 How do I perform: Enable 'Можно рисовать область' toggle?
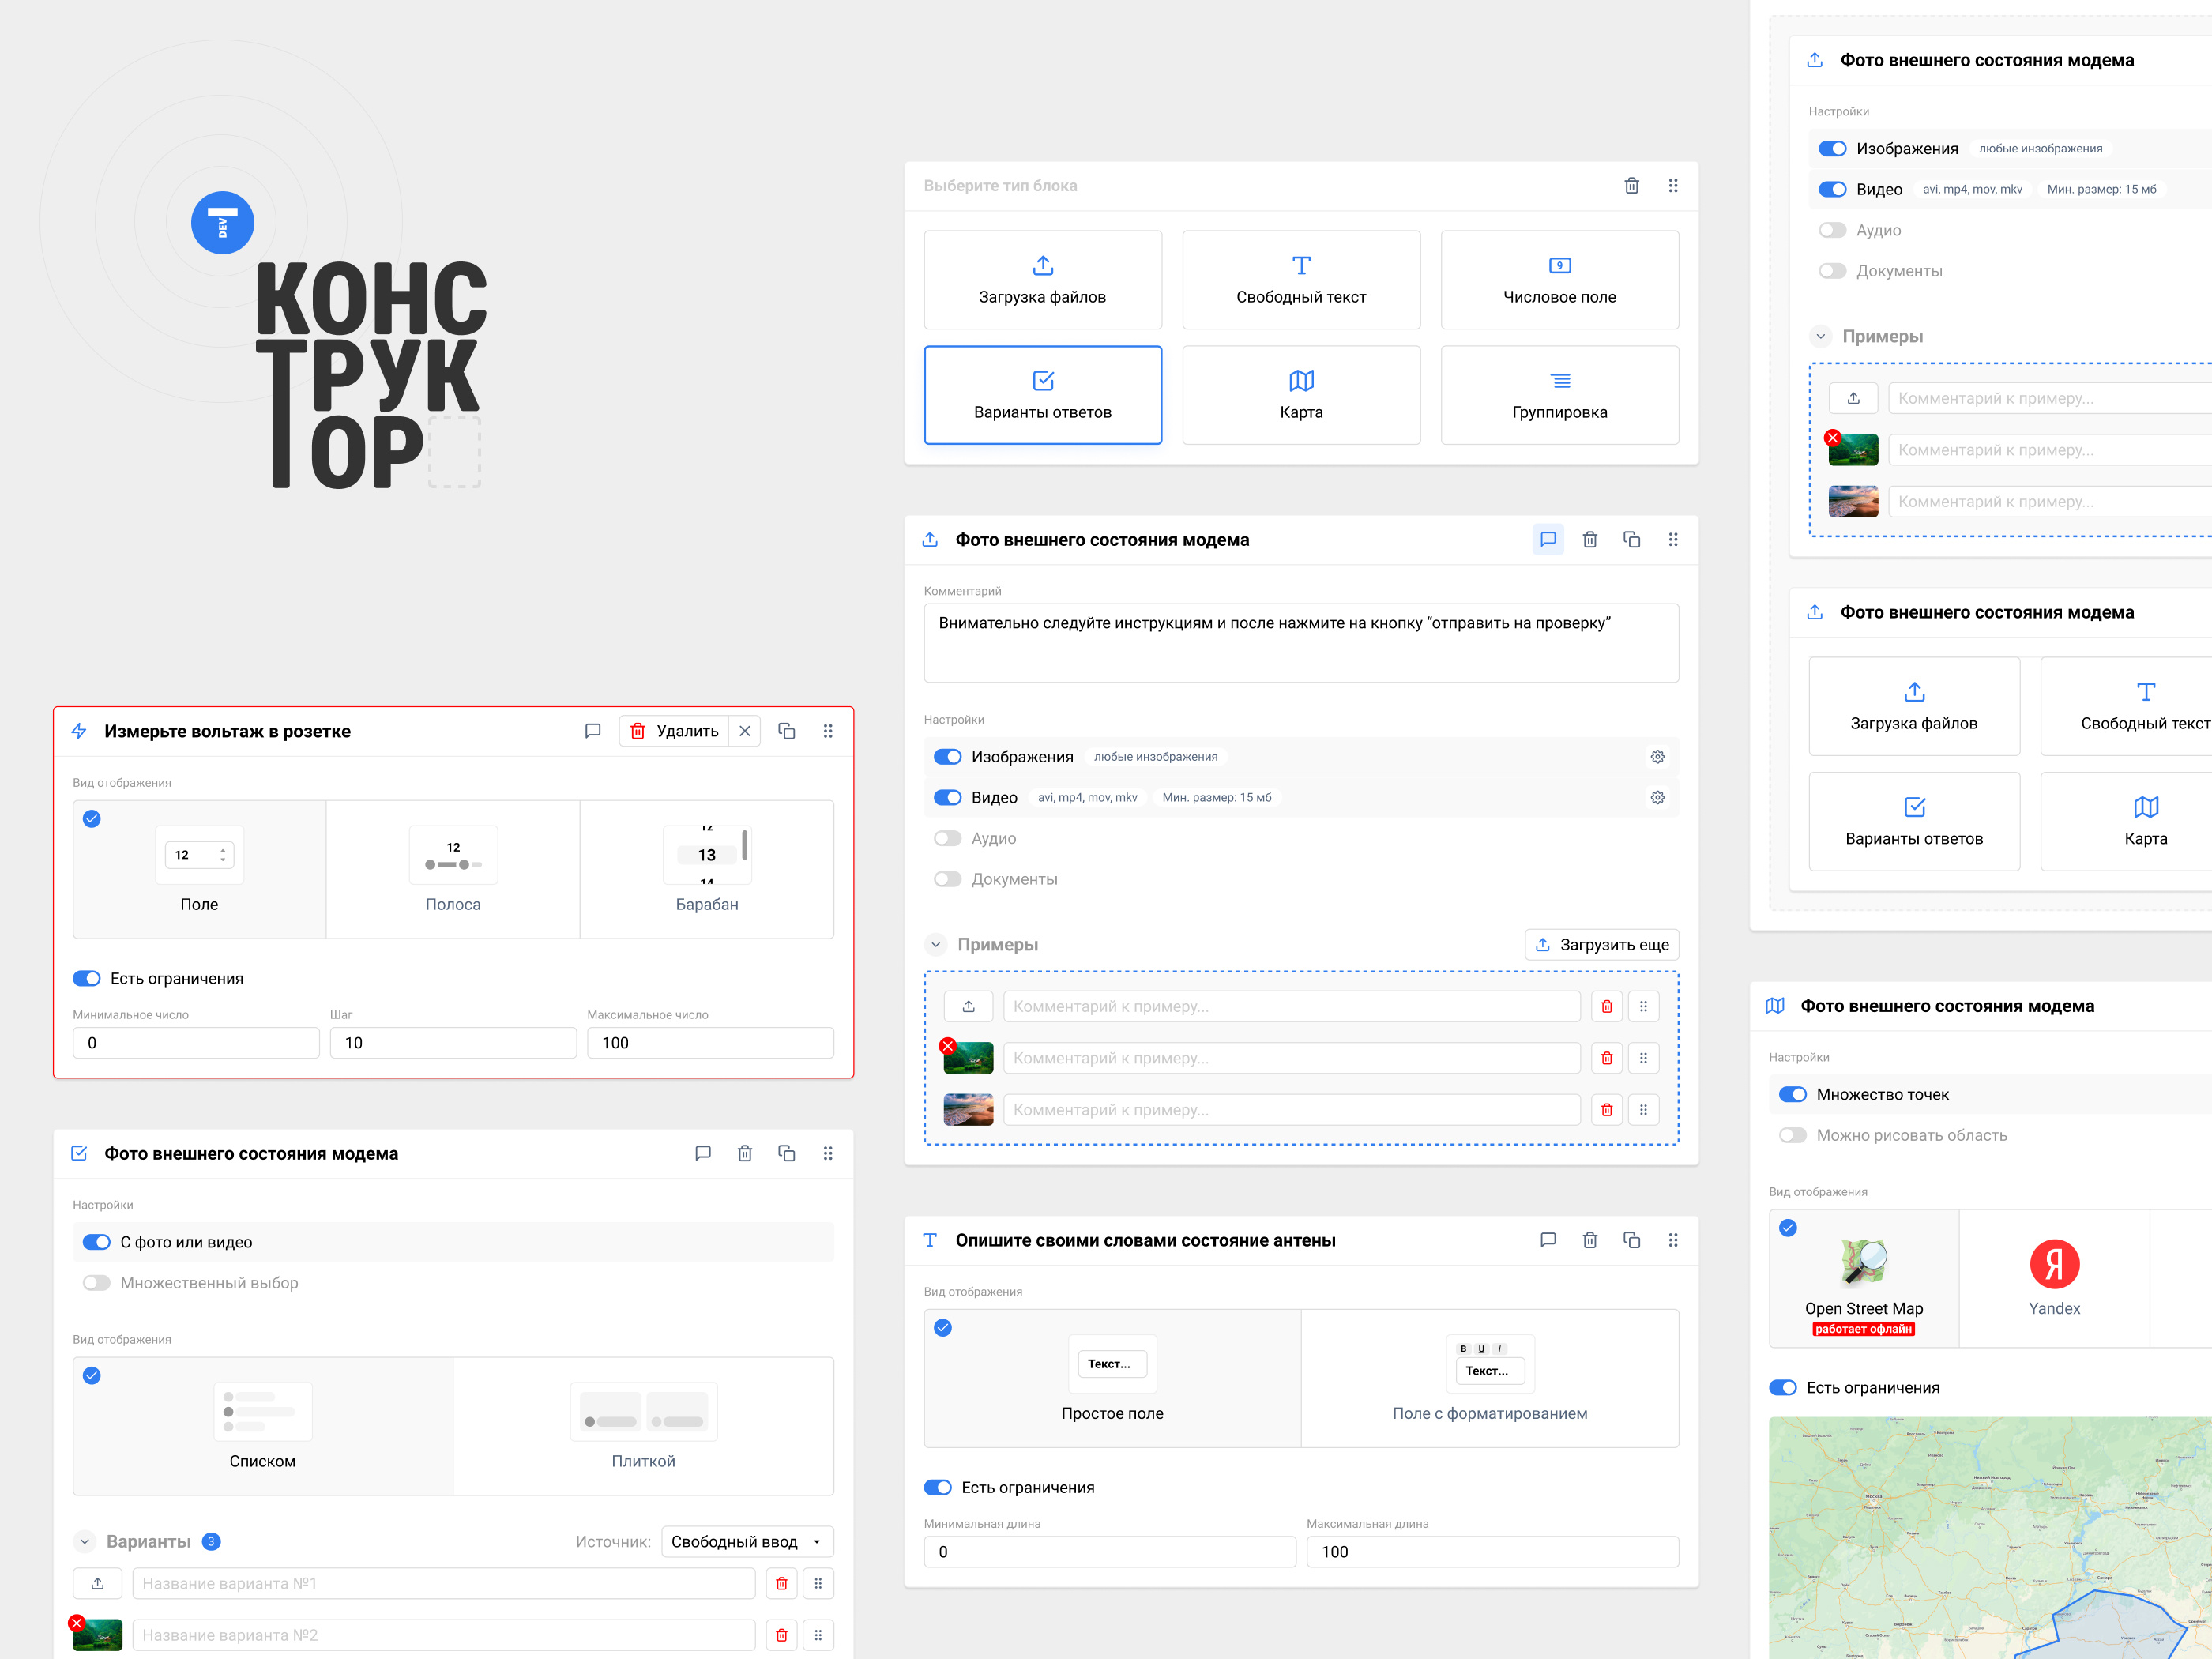pyautogui.click(x=1792, y=1135)
